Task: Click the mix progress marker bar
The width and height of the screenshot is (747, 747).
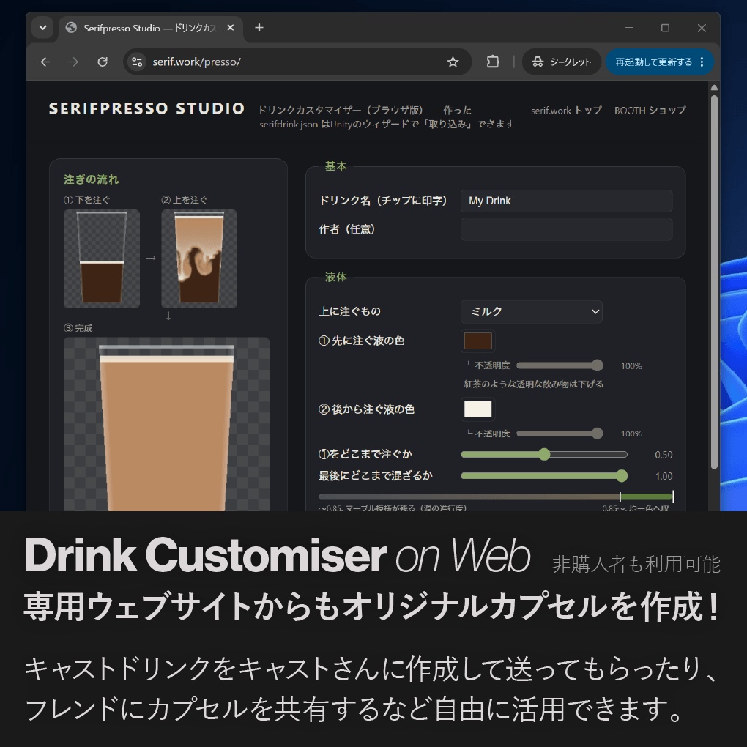Action: [496, 497]
